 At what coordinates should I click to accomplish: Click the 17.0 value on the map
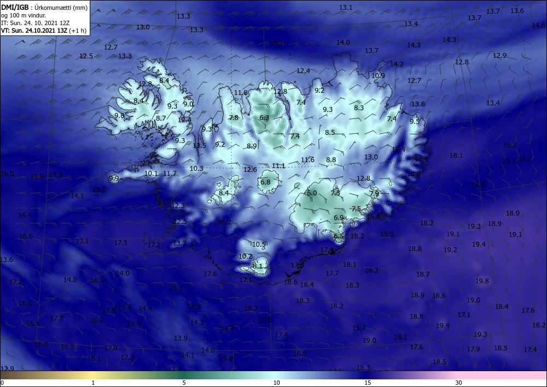tap(110, 348)
